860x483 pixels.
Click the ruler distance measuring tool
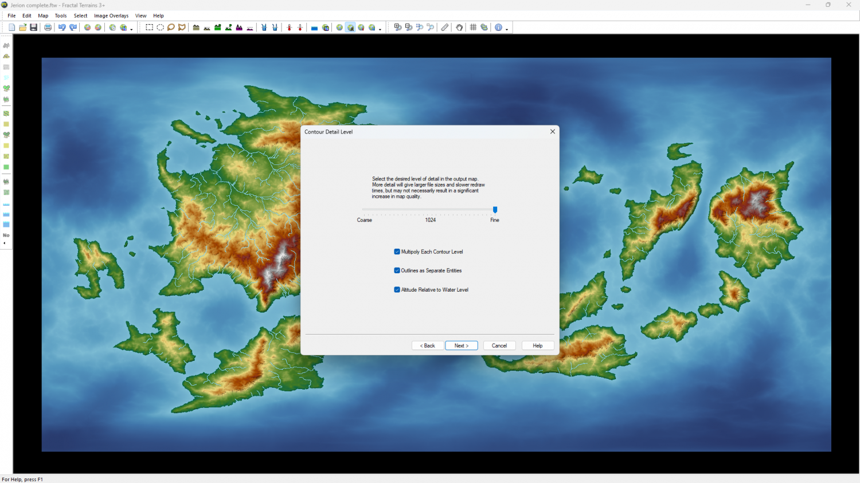tap(445, 28)
